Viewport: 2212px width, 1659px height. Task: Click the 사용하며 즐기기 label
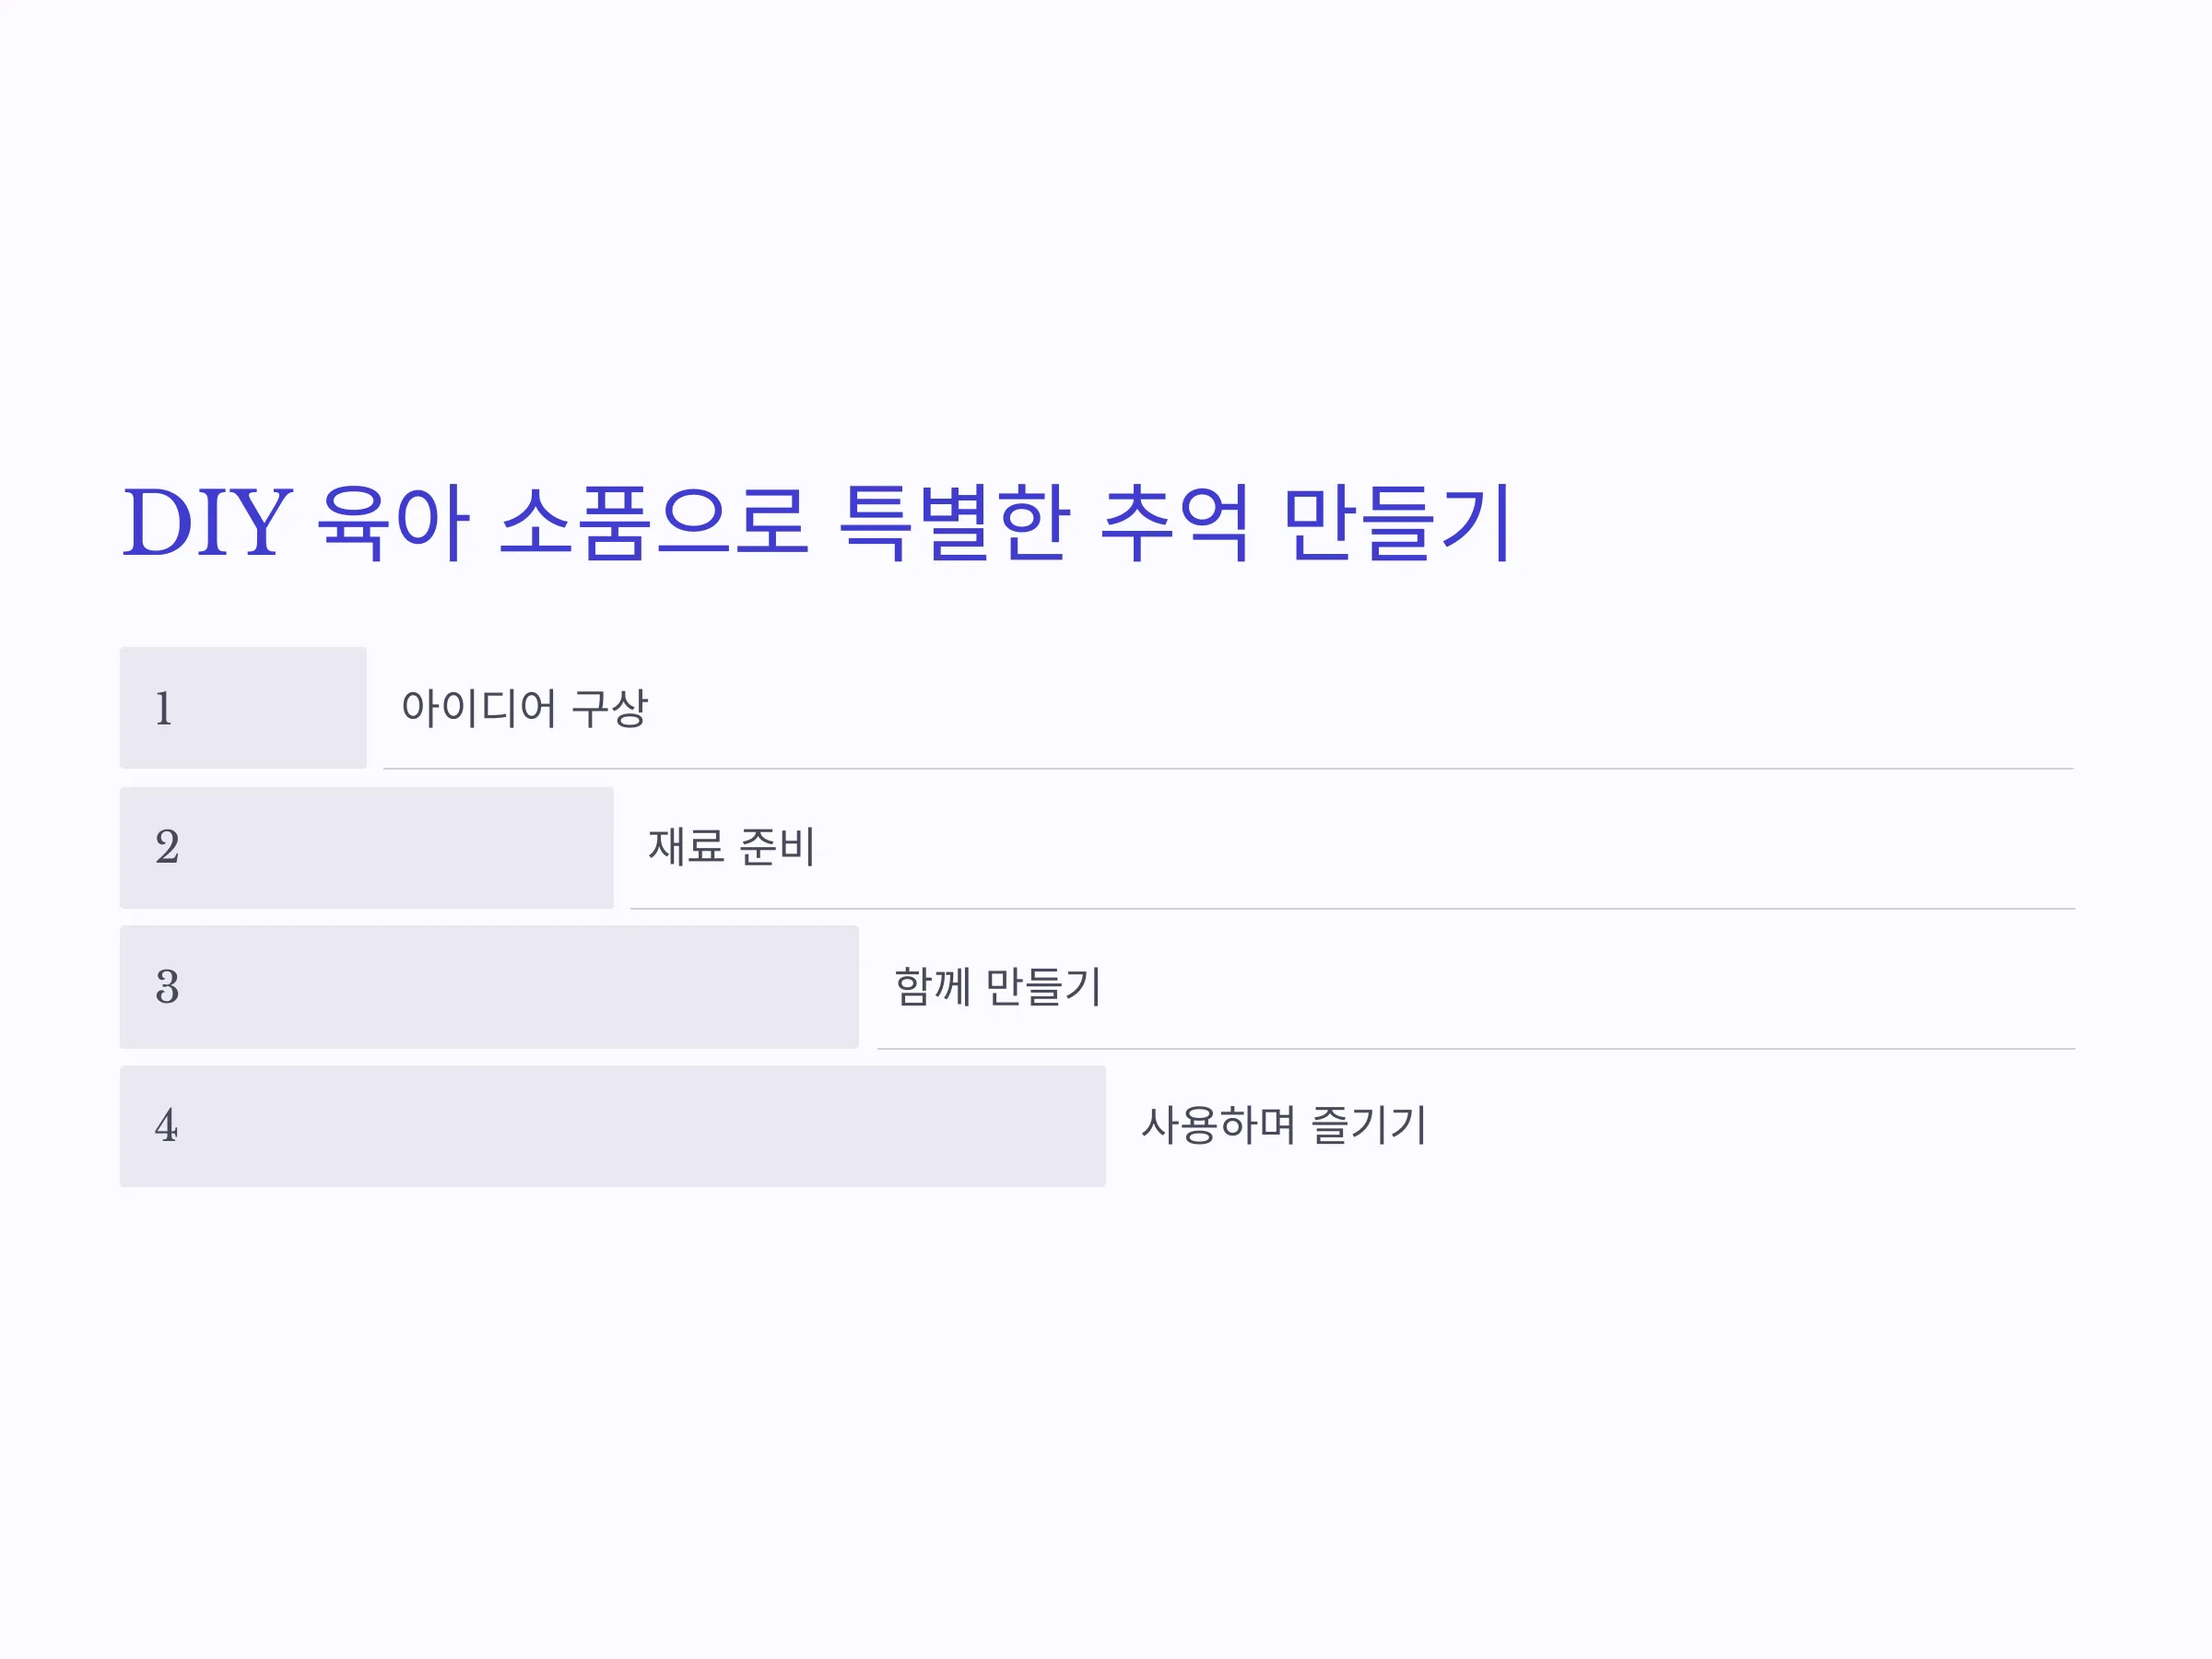[x=1284, y=1125]
